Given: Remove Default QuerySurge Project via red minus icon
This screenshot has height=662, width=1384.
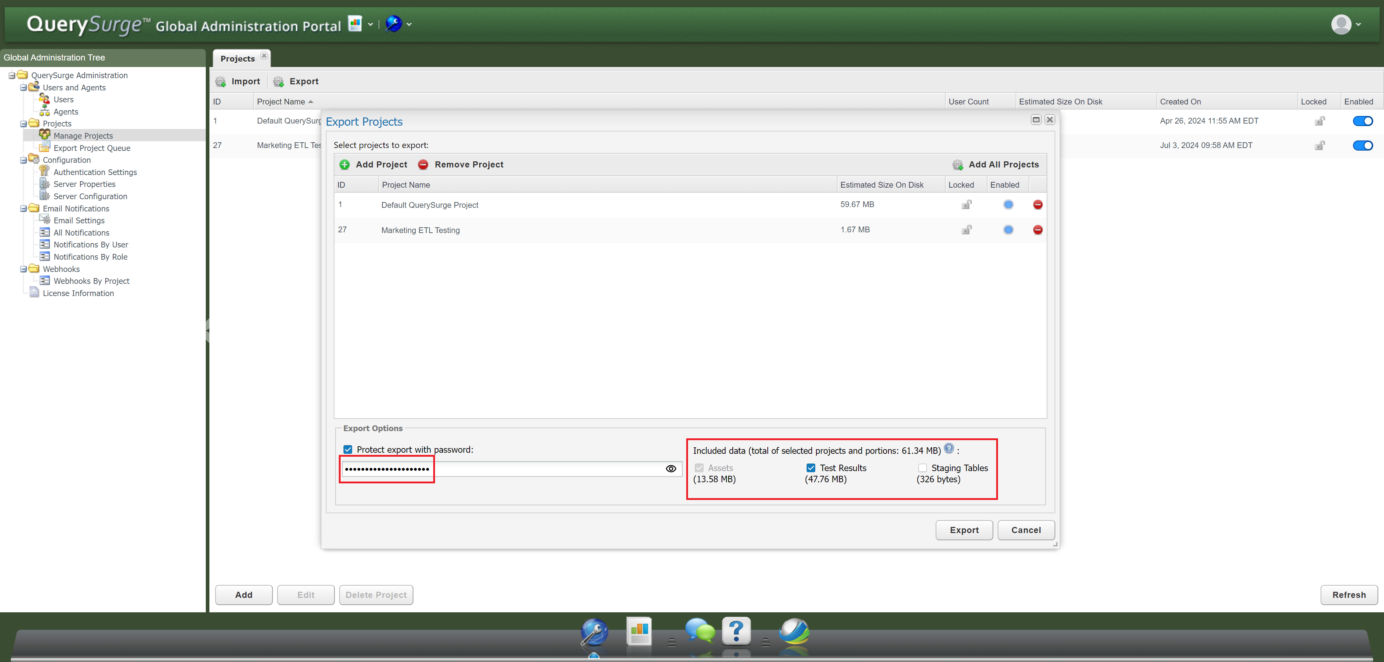Looking at the screenshot, I should pos(1038,205).
